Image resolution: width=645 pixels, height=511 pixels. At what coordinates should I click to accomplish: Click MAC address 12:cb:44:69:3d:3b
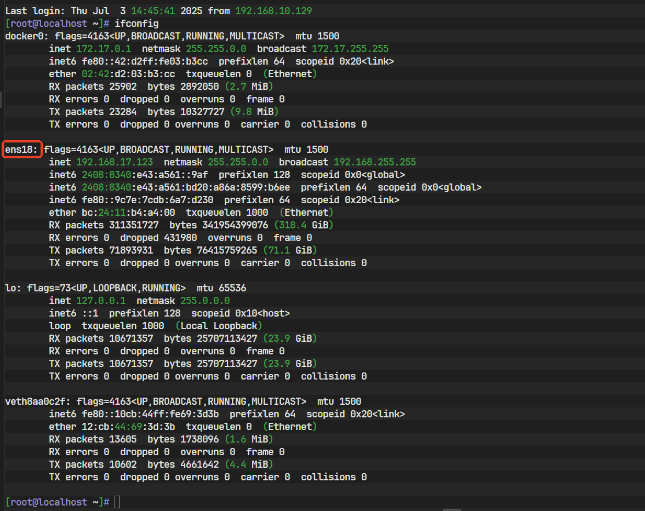[128, 427]
